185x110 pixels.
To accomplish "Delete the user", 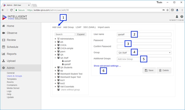I will (164, 70).
